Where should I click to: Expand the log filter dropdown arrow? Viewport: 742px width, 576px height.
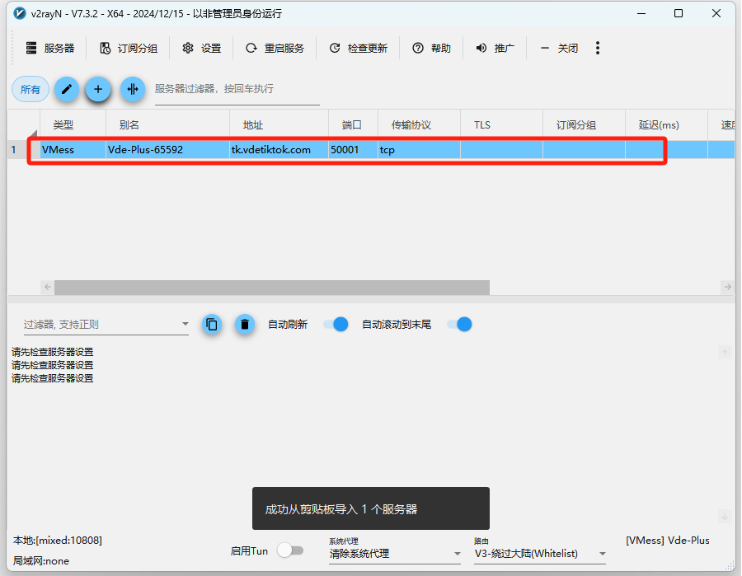point(185,325)
